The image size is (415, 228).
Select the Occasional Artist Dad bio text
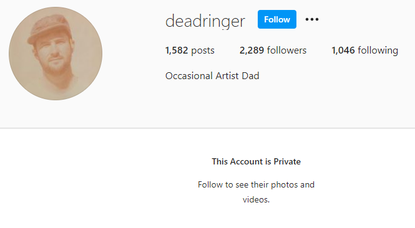[212, 76]
